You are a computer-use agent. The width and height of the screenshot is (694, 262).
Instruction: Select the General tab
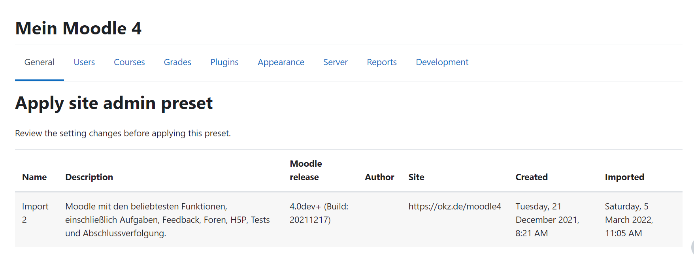[x=39, y=62]
